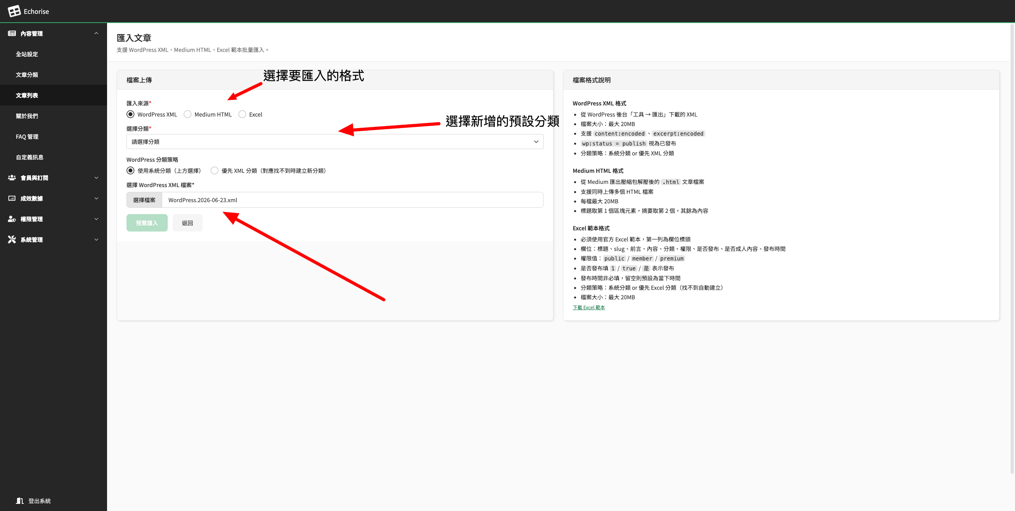1015x511 pixels.
Task: Click the true publish value tag
Action: pos(629,268)
